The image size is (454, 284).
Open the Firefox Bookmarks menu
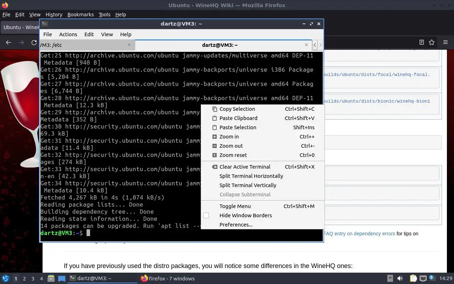coord(81,15)
